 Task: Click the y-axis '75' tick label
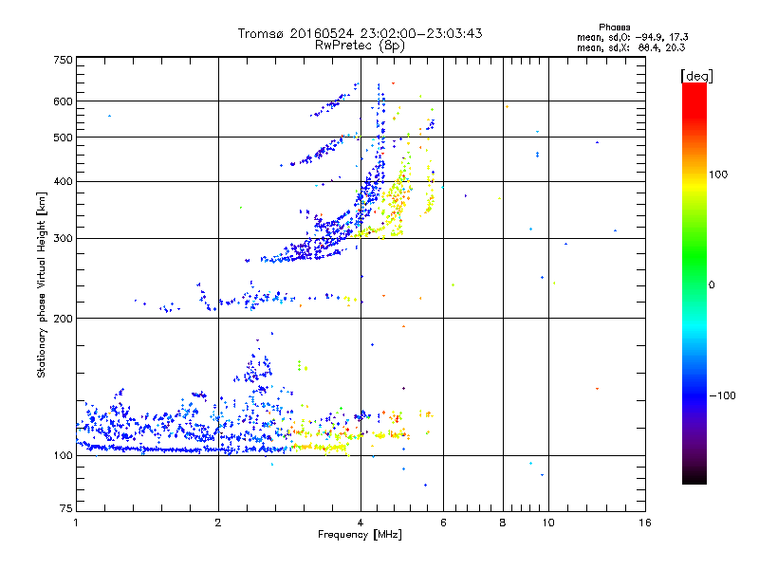point(66,508)
